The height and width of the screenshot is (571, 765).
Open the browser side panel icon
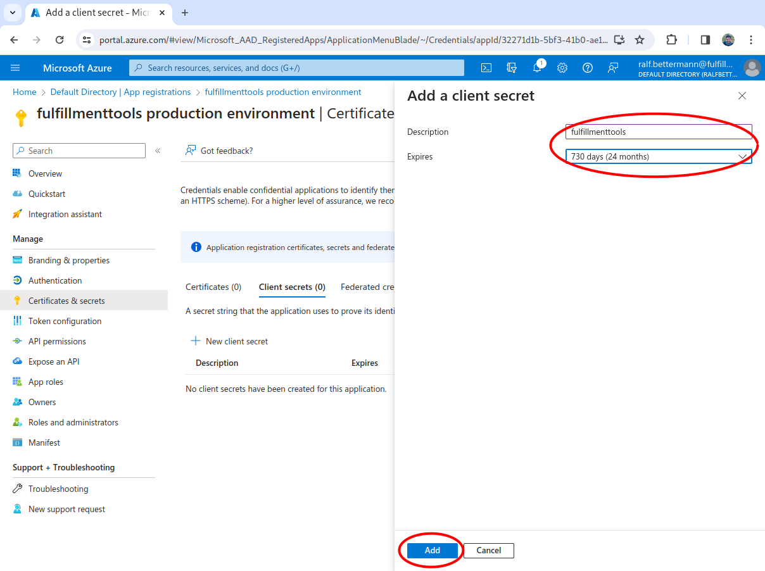705,40
